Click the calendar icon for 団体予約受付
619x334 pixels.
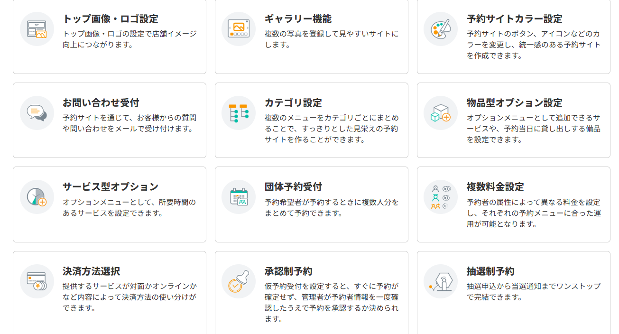point(239,197)
